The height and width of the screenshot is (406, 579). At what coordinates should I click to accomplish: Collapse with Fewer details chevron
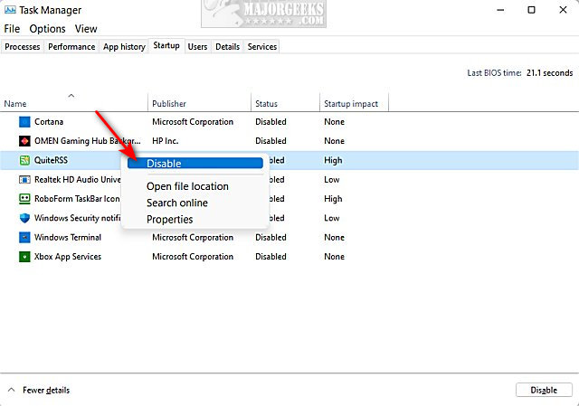[x=12, y=390]
